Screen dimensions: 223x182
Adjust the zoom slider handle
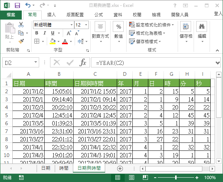coord(176,177)
